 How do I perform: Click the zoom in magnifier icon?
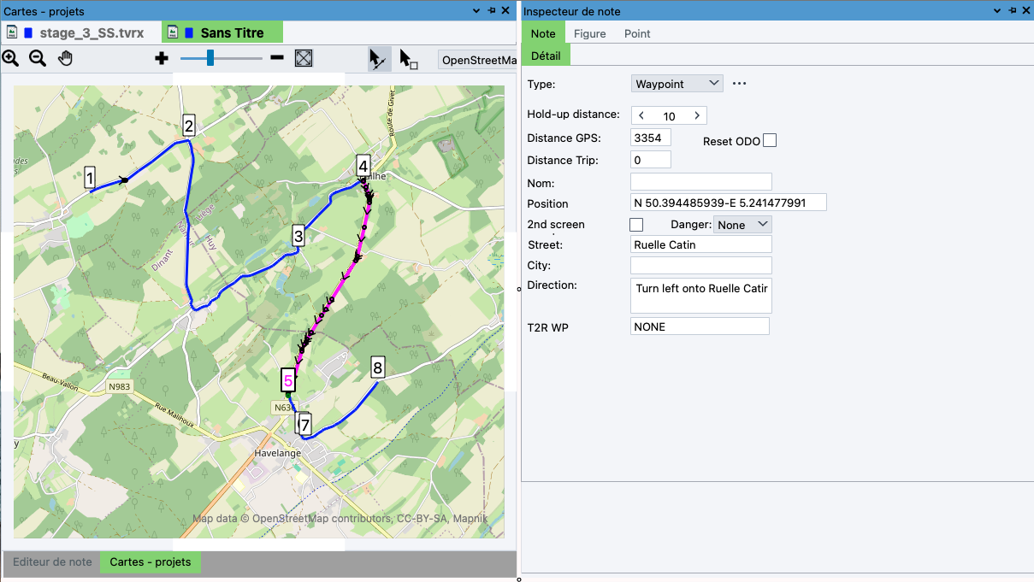tap(10, 58)
